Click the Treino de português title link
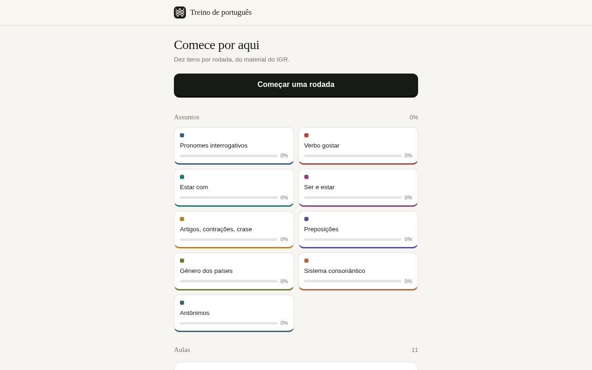This screenshot has width=592, height=370. click(221, 12)
